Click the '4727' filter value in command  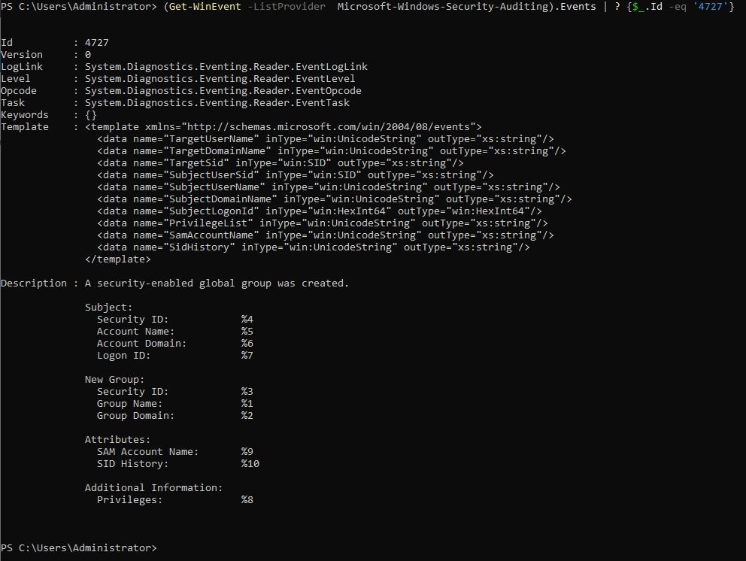click(x=711, y=7)
